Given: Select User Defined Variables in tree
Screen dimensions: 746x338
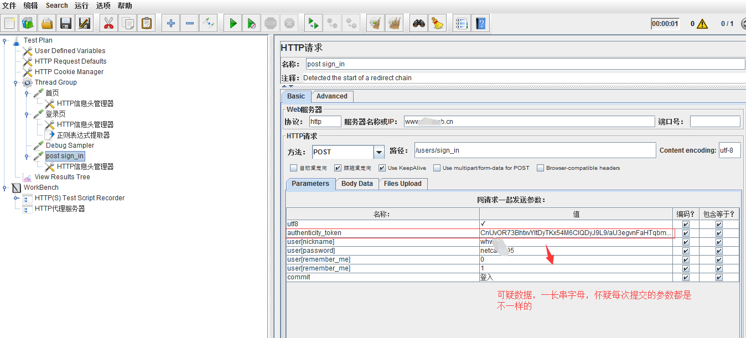Looking at the screenshot, I should (70, 51).
